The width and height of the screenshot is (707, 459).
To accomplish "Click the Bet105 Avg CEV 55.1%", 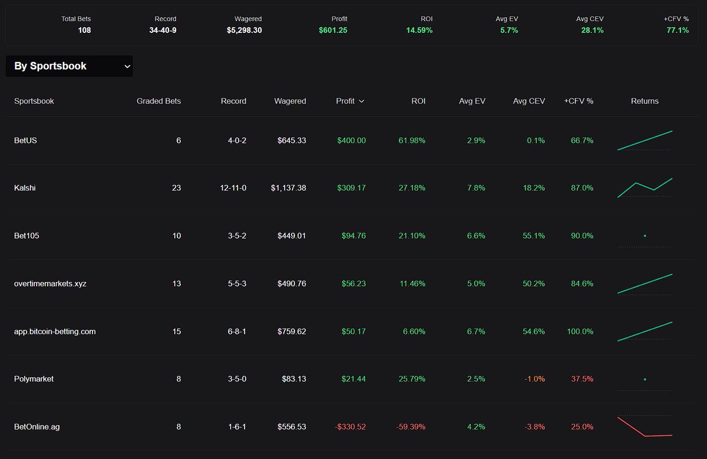I will (x=534, y=236).
